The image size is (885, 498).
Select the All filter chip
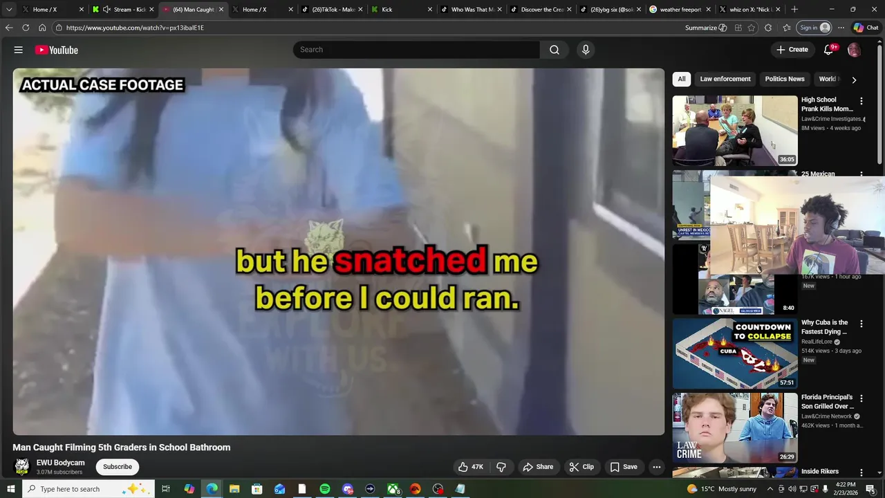[x=682, y=79]
